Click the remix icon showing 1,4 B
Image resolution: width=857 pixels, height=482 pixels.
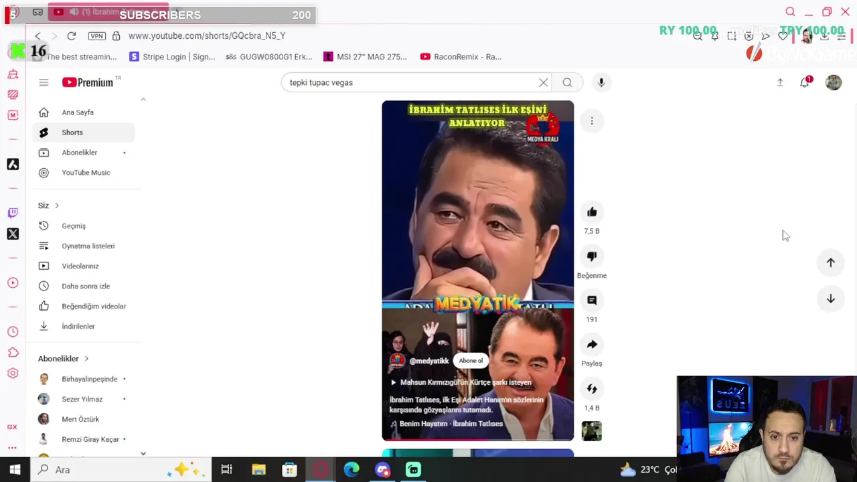pos(592,389)
